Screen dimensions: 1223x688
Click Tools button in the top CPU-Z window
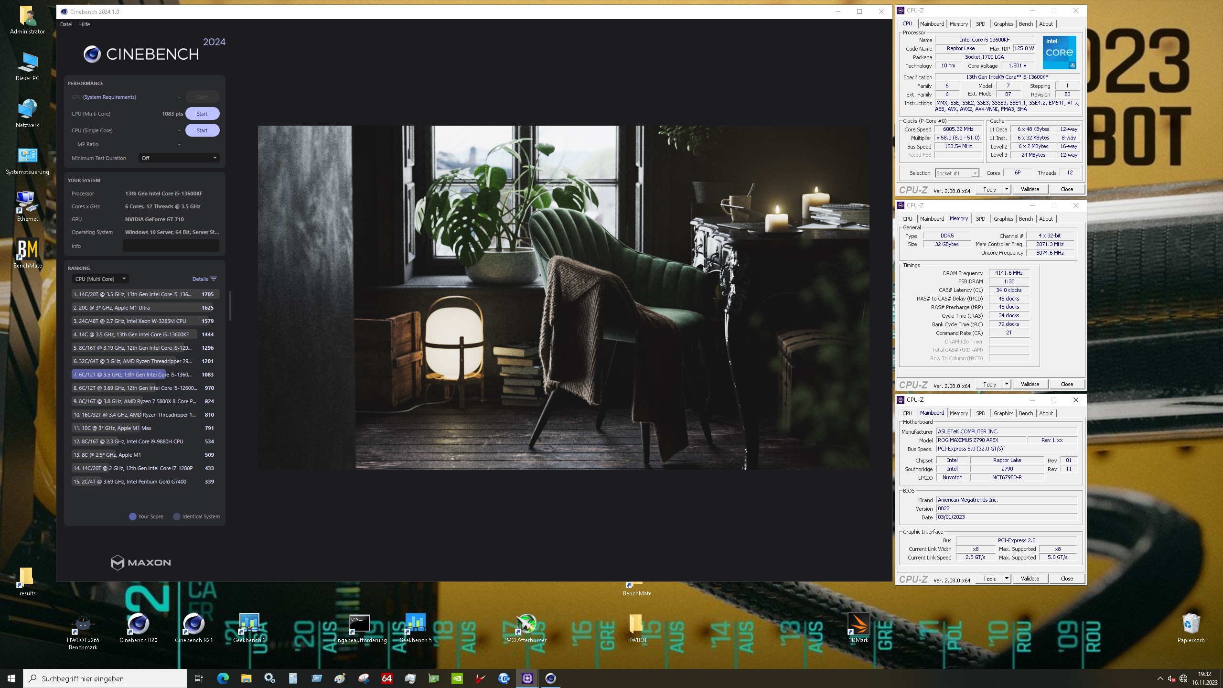coord(989,189)
